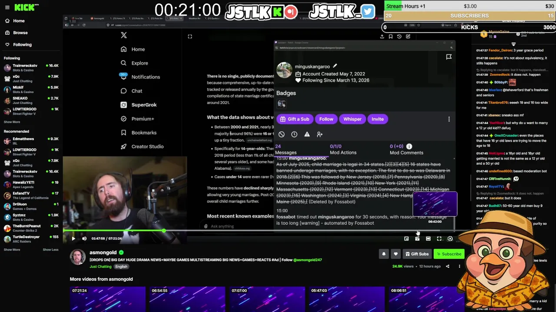This screenshot has height=312, width=556.
Task: Open Creator Studio in the X sidebar
Action: click(142, 146)
